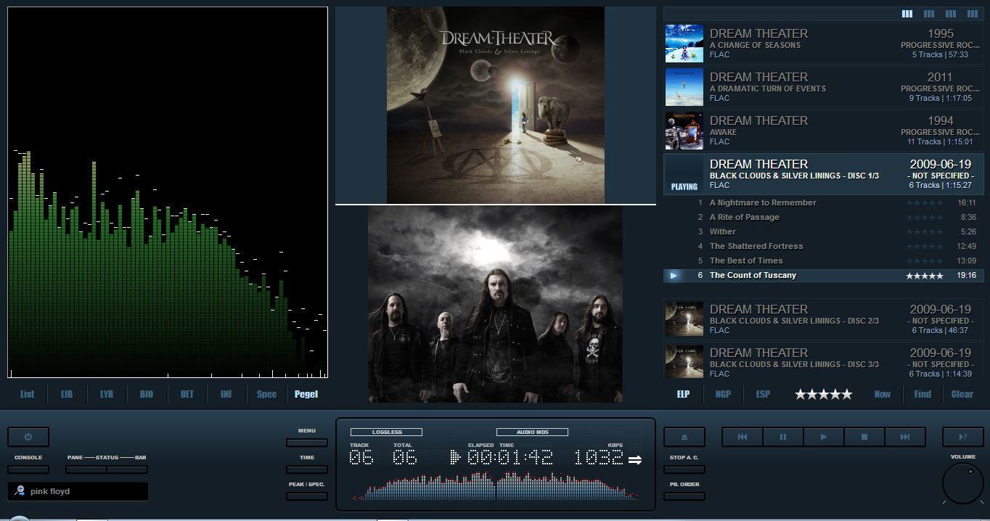Screen dimensions: 990x521
Task: Select the third playlist layout icon
Action: pos(950,14)
